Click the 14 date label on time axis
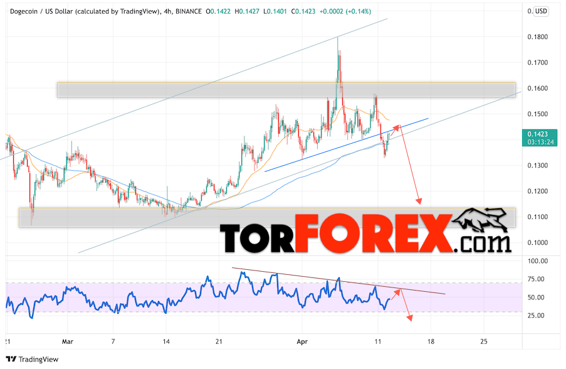566x369 pixels. click(166, 341)
